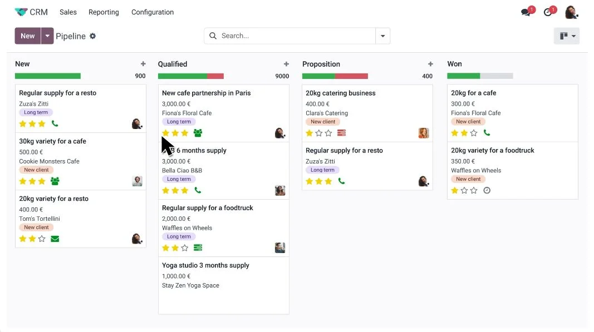Click the green meeting icon on New cafe partnership card
The width and height of the screenshot is (594, 332).
tap(198, 133)
